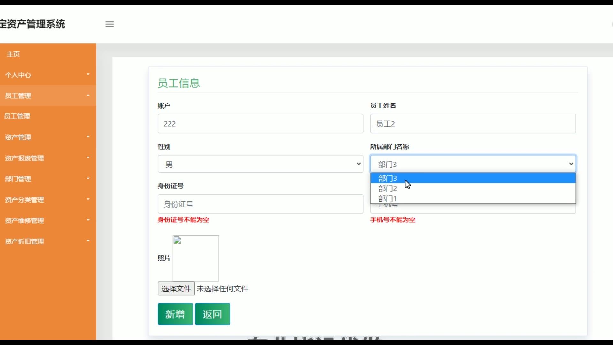This screenshot has height=345, width=613.
Task: Open the 员工管理 submenu item
Action: pos(17,116)
